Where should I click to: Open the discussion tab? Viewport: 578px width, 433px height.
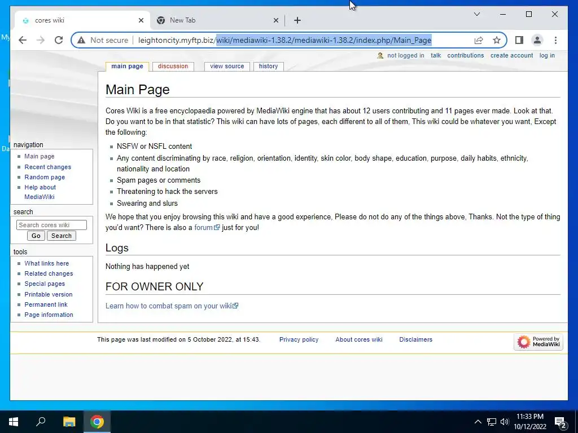[173, 67]
